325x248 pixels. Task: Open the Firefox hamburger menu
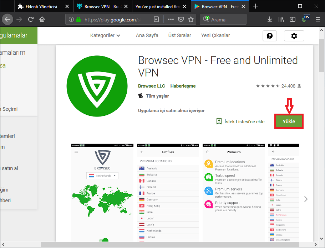[x=318, y=20]
